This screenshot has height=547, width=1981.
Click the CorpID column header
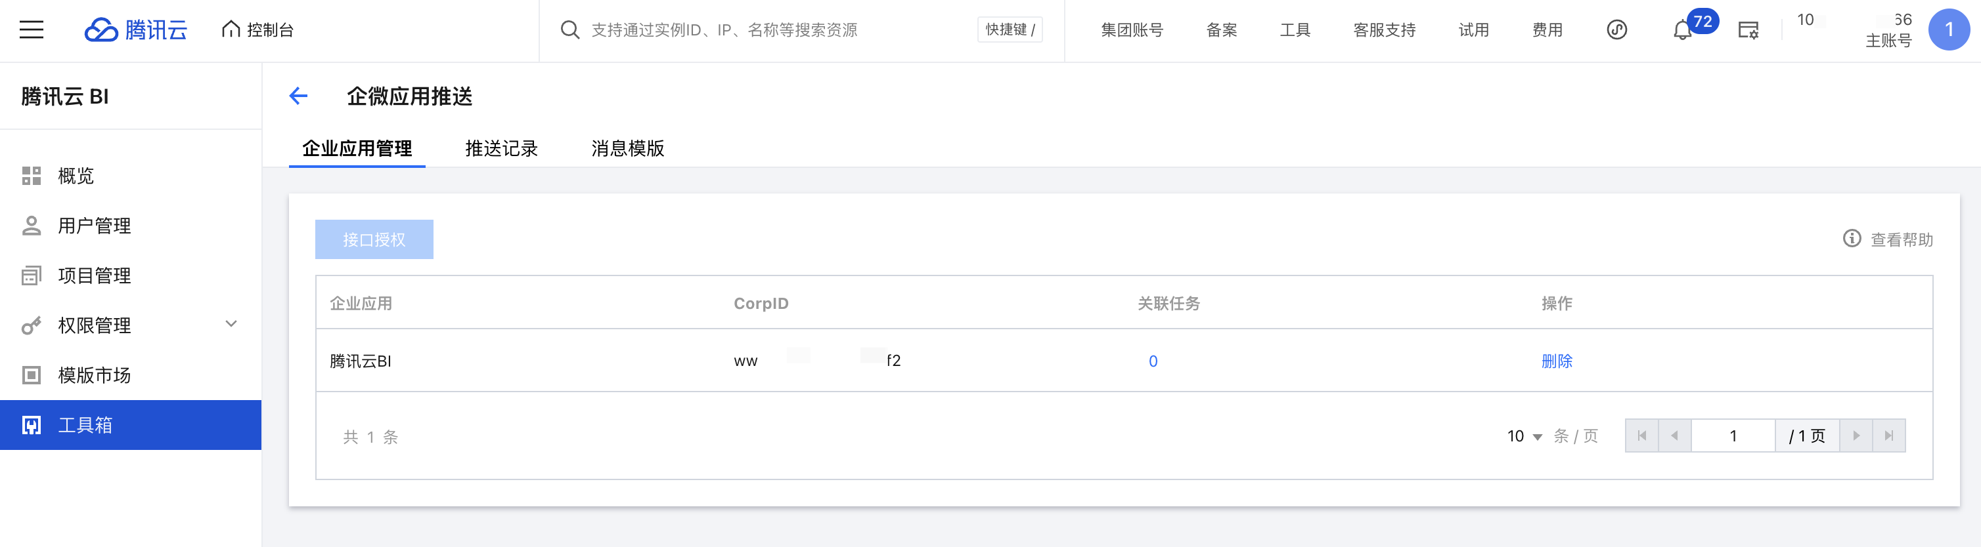[x=761, y=304]
